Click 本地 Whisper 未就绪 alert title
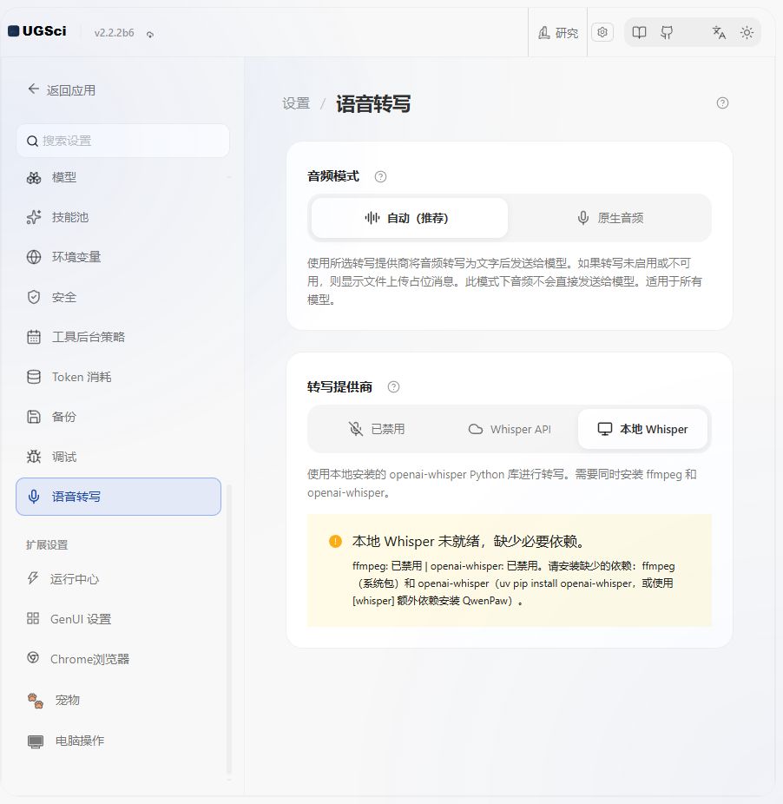The width and height of the screenshot is (783, 804). click(469, 542)
